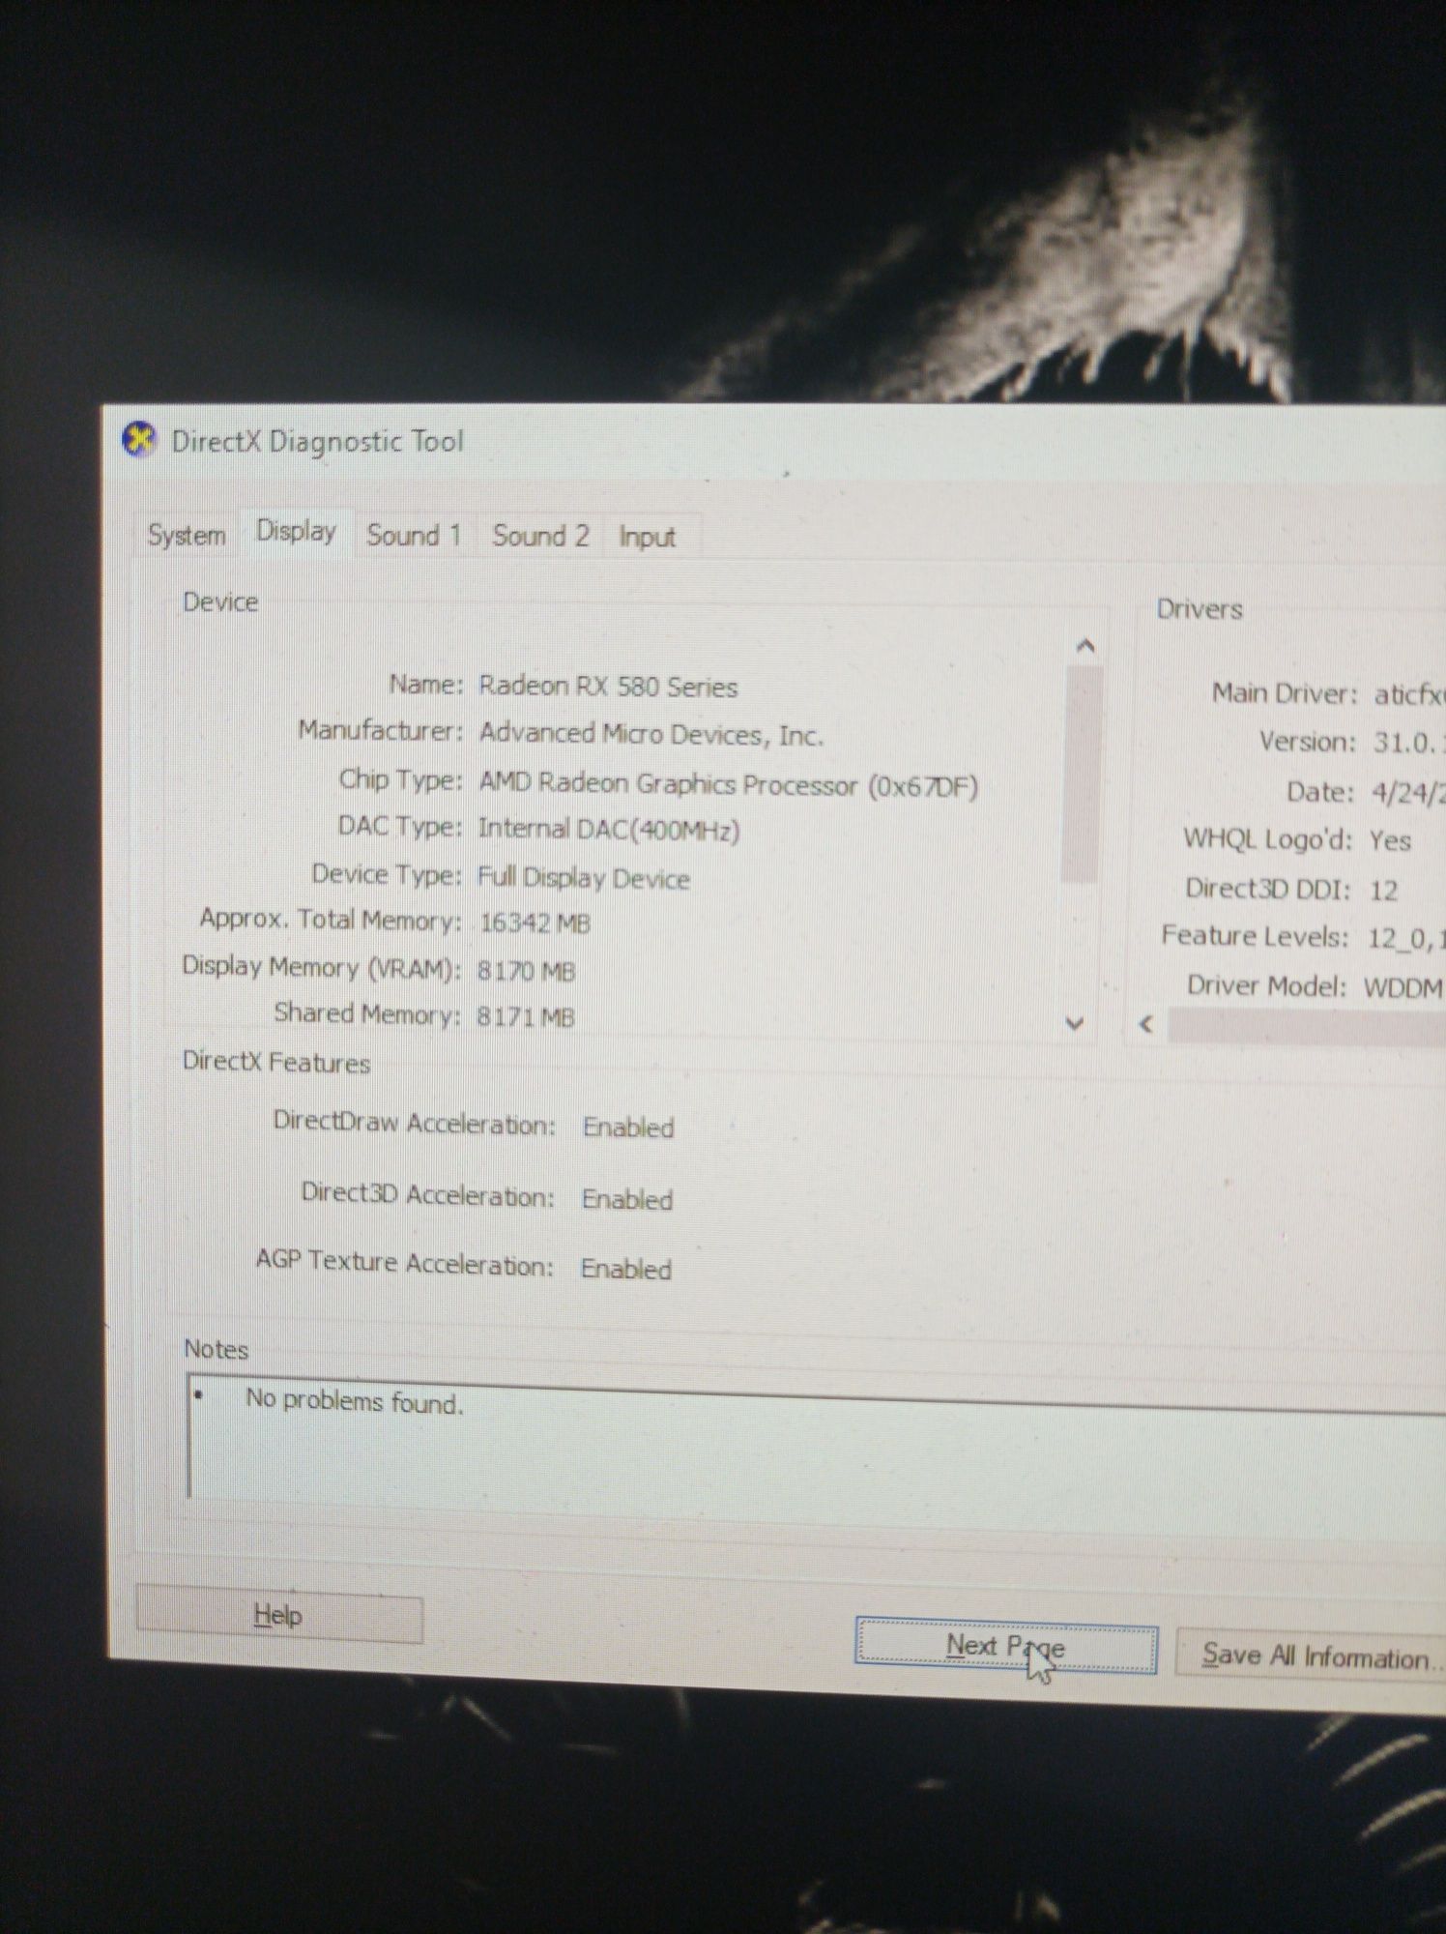1446x1934 pixels.
Task: Click the Help button
Action: (x=279, y=1615)
